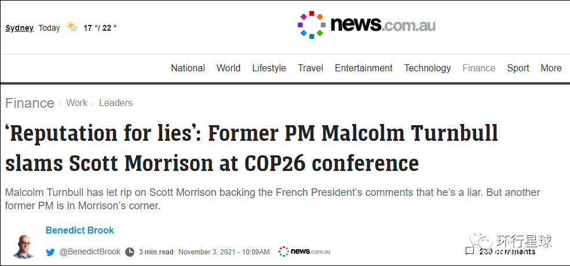Click the clock read-time icon
This screenshot has width=570, height=266.
(130, 252)
